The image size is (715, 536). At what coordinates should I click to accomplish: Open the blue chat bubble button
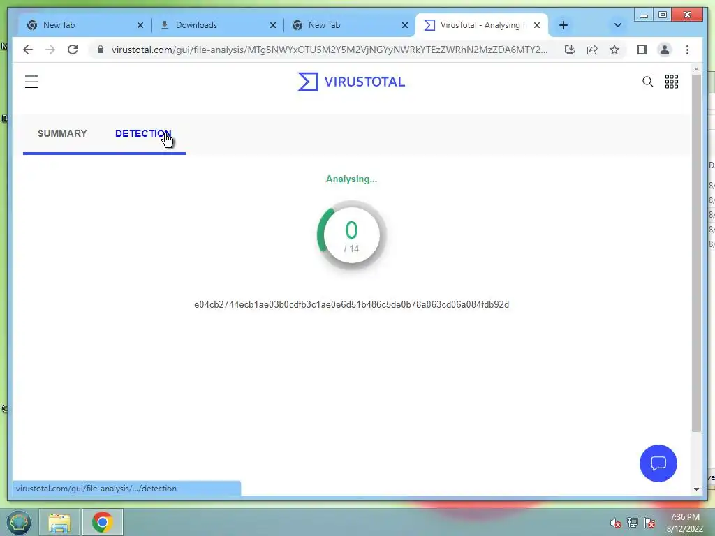658,463
